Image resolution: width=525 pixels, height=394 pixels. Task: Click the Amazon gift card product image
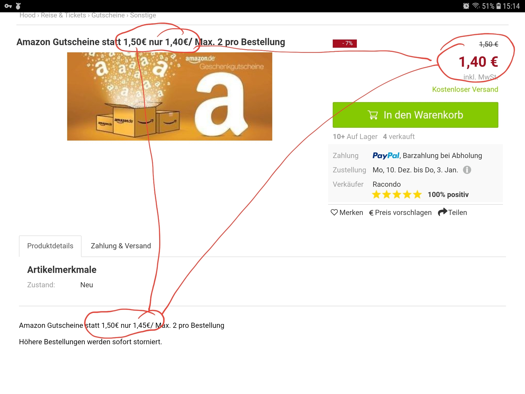169,96
